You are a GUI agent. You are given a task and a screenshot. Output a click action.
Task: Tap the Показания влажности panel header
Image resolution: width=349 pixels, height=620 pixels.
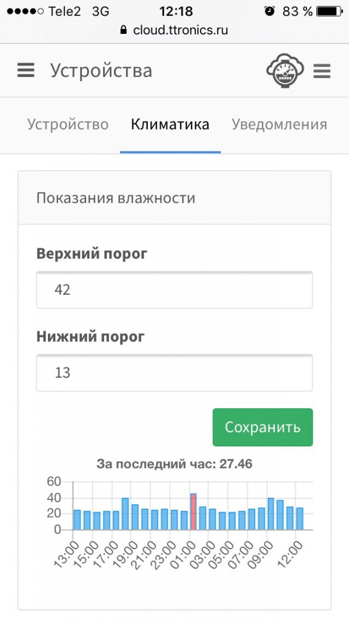174,198
